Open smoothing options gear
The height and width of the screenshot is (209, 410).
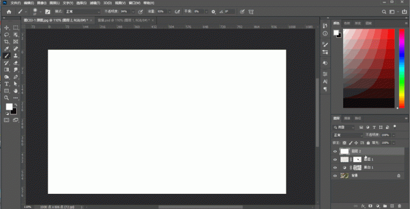213,12
